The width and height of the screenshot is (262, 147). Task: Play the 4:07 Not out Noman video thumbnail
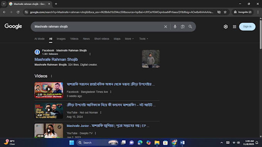pos(49,111)
